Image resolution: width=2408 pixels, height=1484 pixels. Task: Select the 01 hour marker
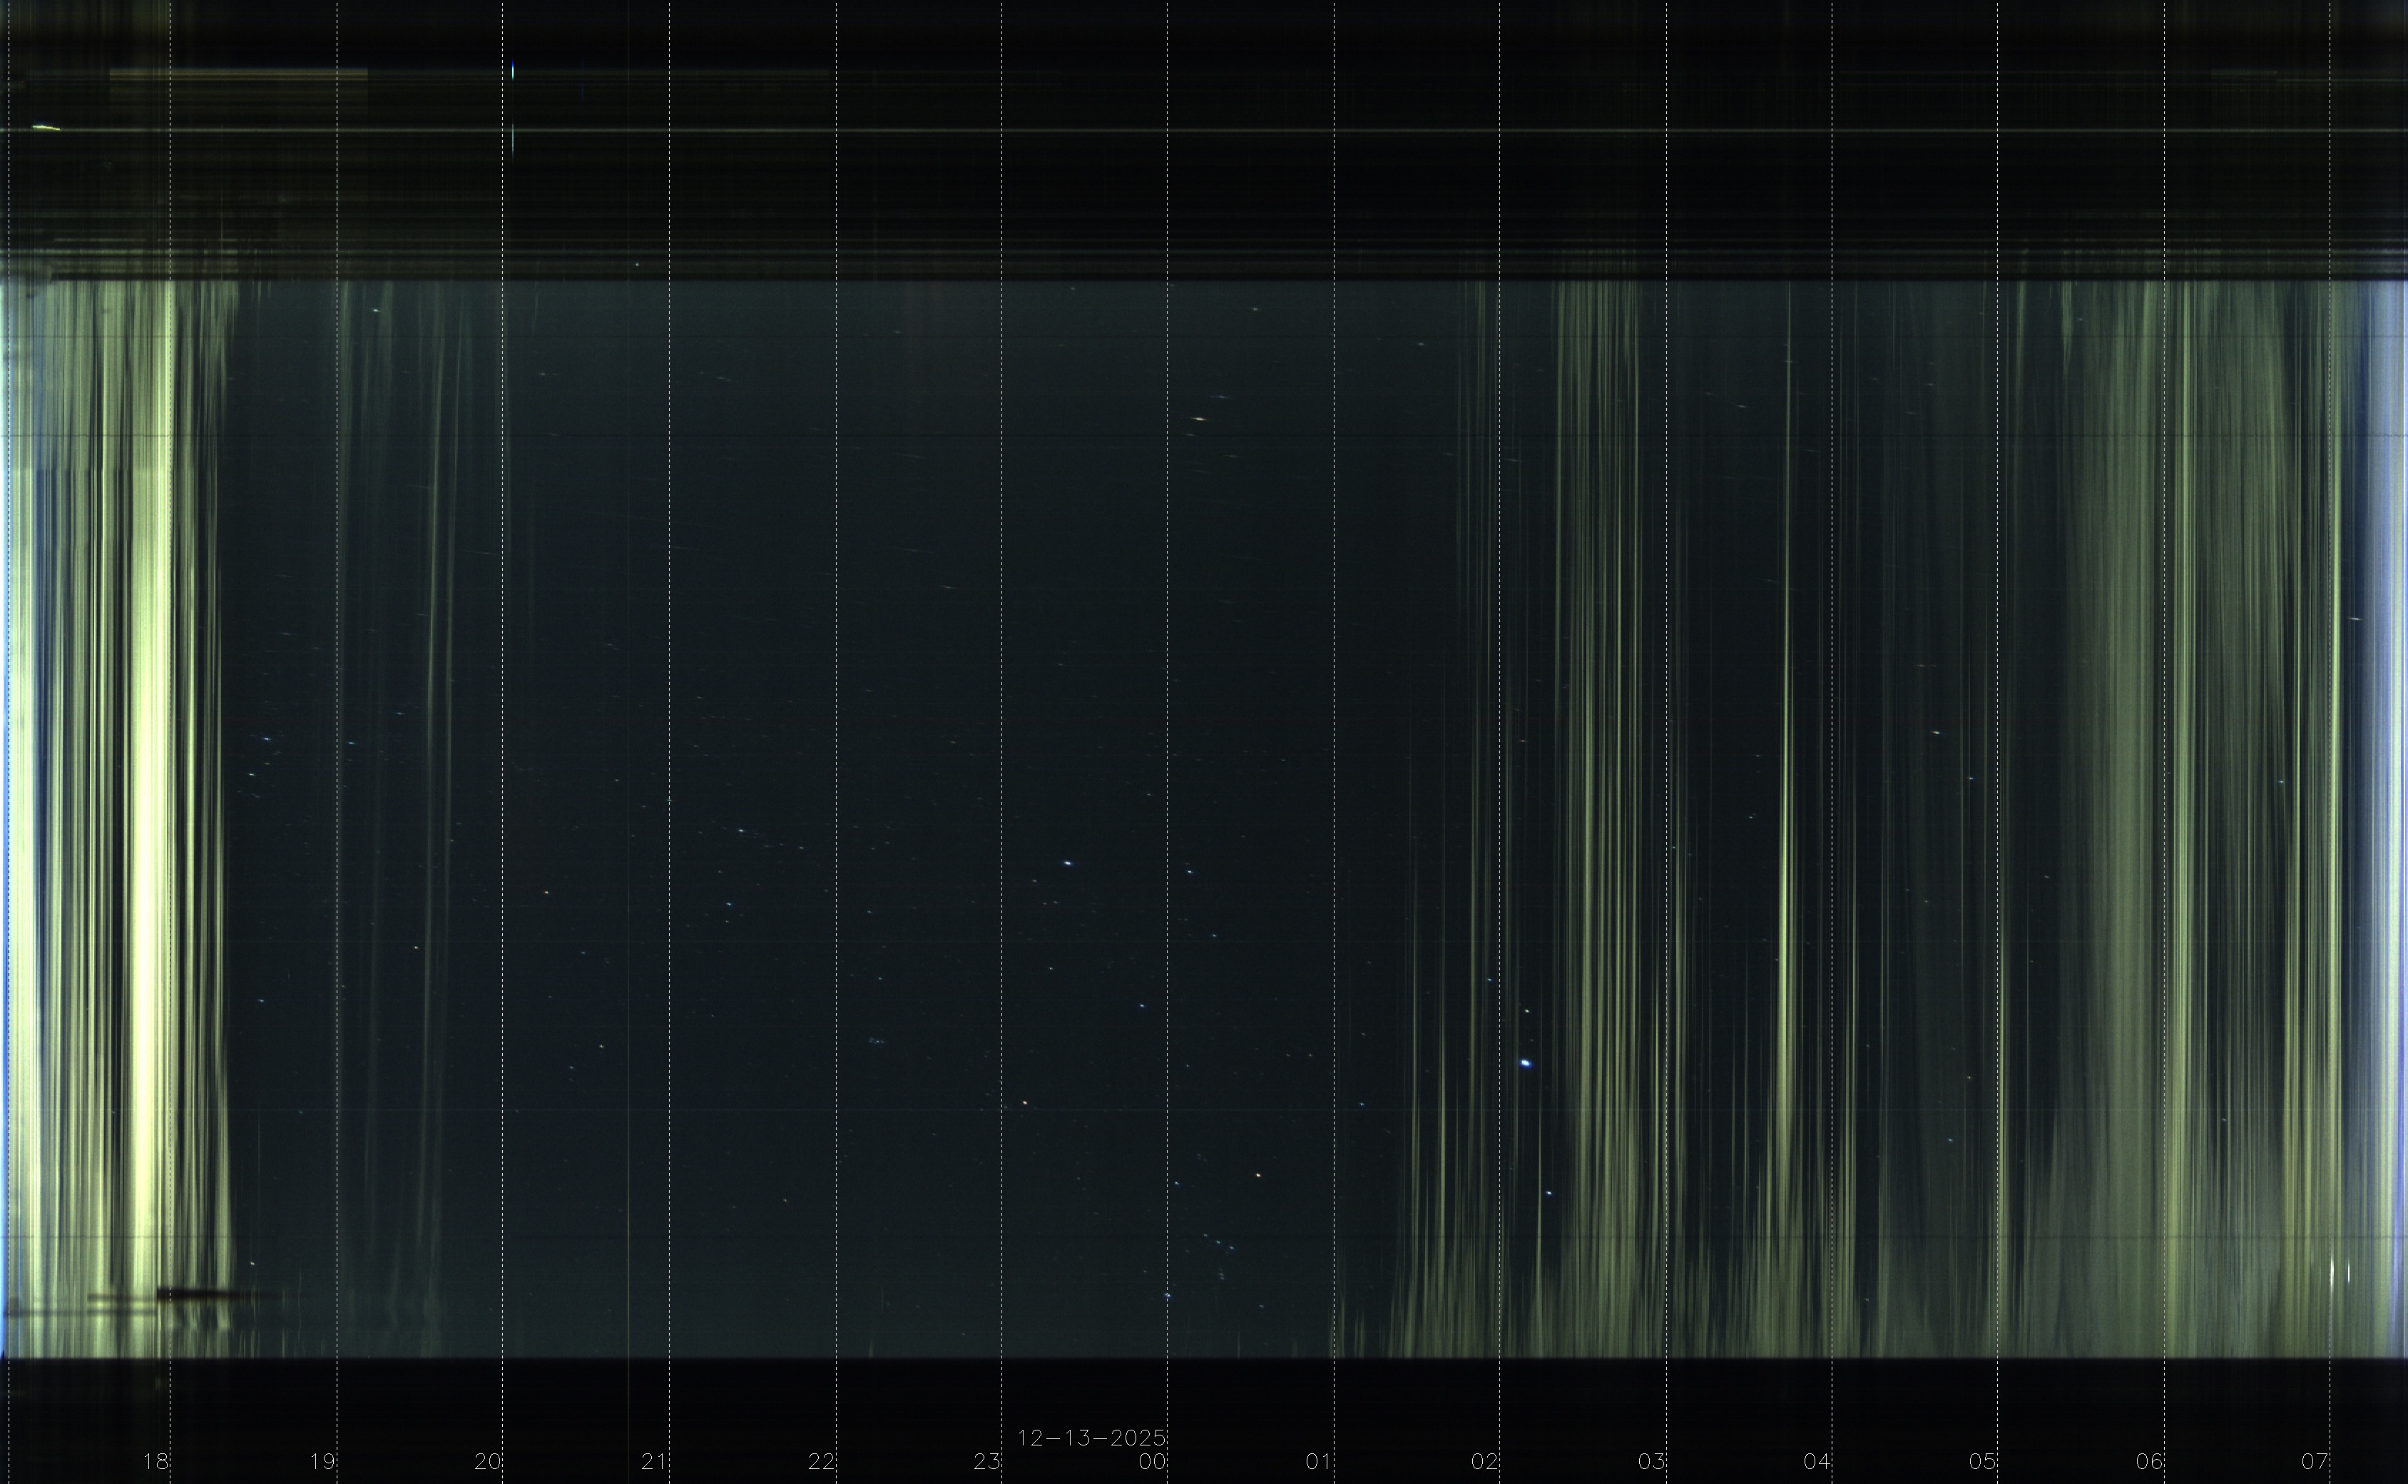coord(1319,1461)
